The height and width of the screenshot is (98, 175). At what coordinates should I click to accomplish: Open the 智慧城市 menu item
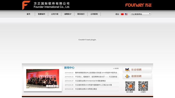(x=42, y=14)
